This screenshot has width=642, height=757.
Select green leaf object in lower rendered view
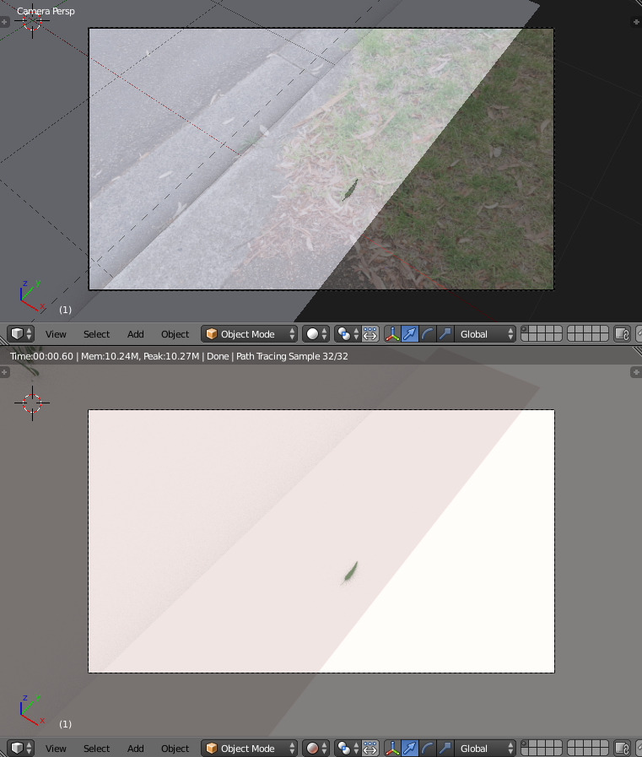pyautogui.click(x=350, y=572)
